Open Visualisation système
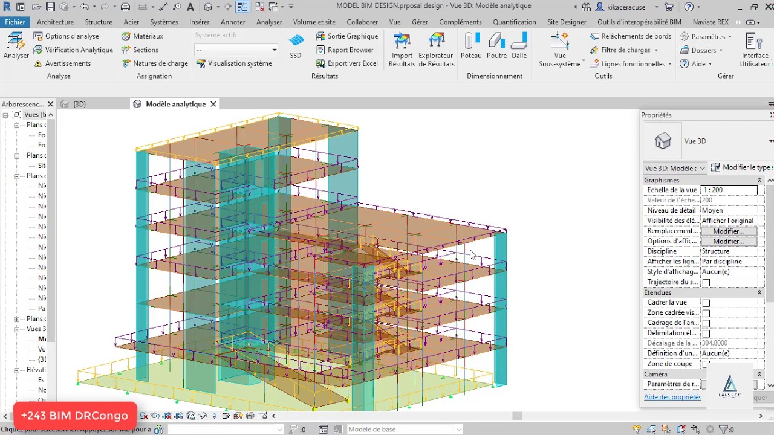Viewport: 774px width, 435px height. click(x=234, y=63)
